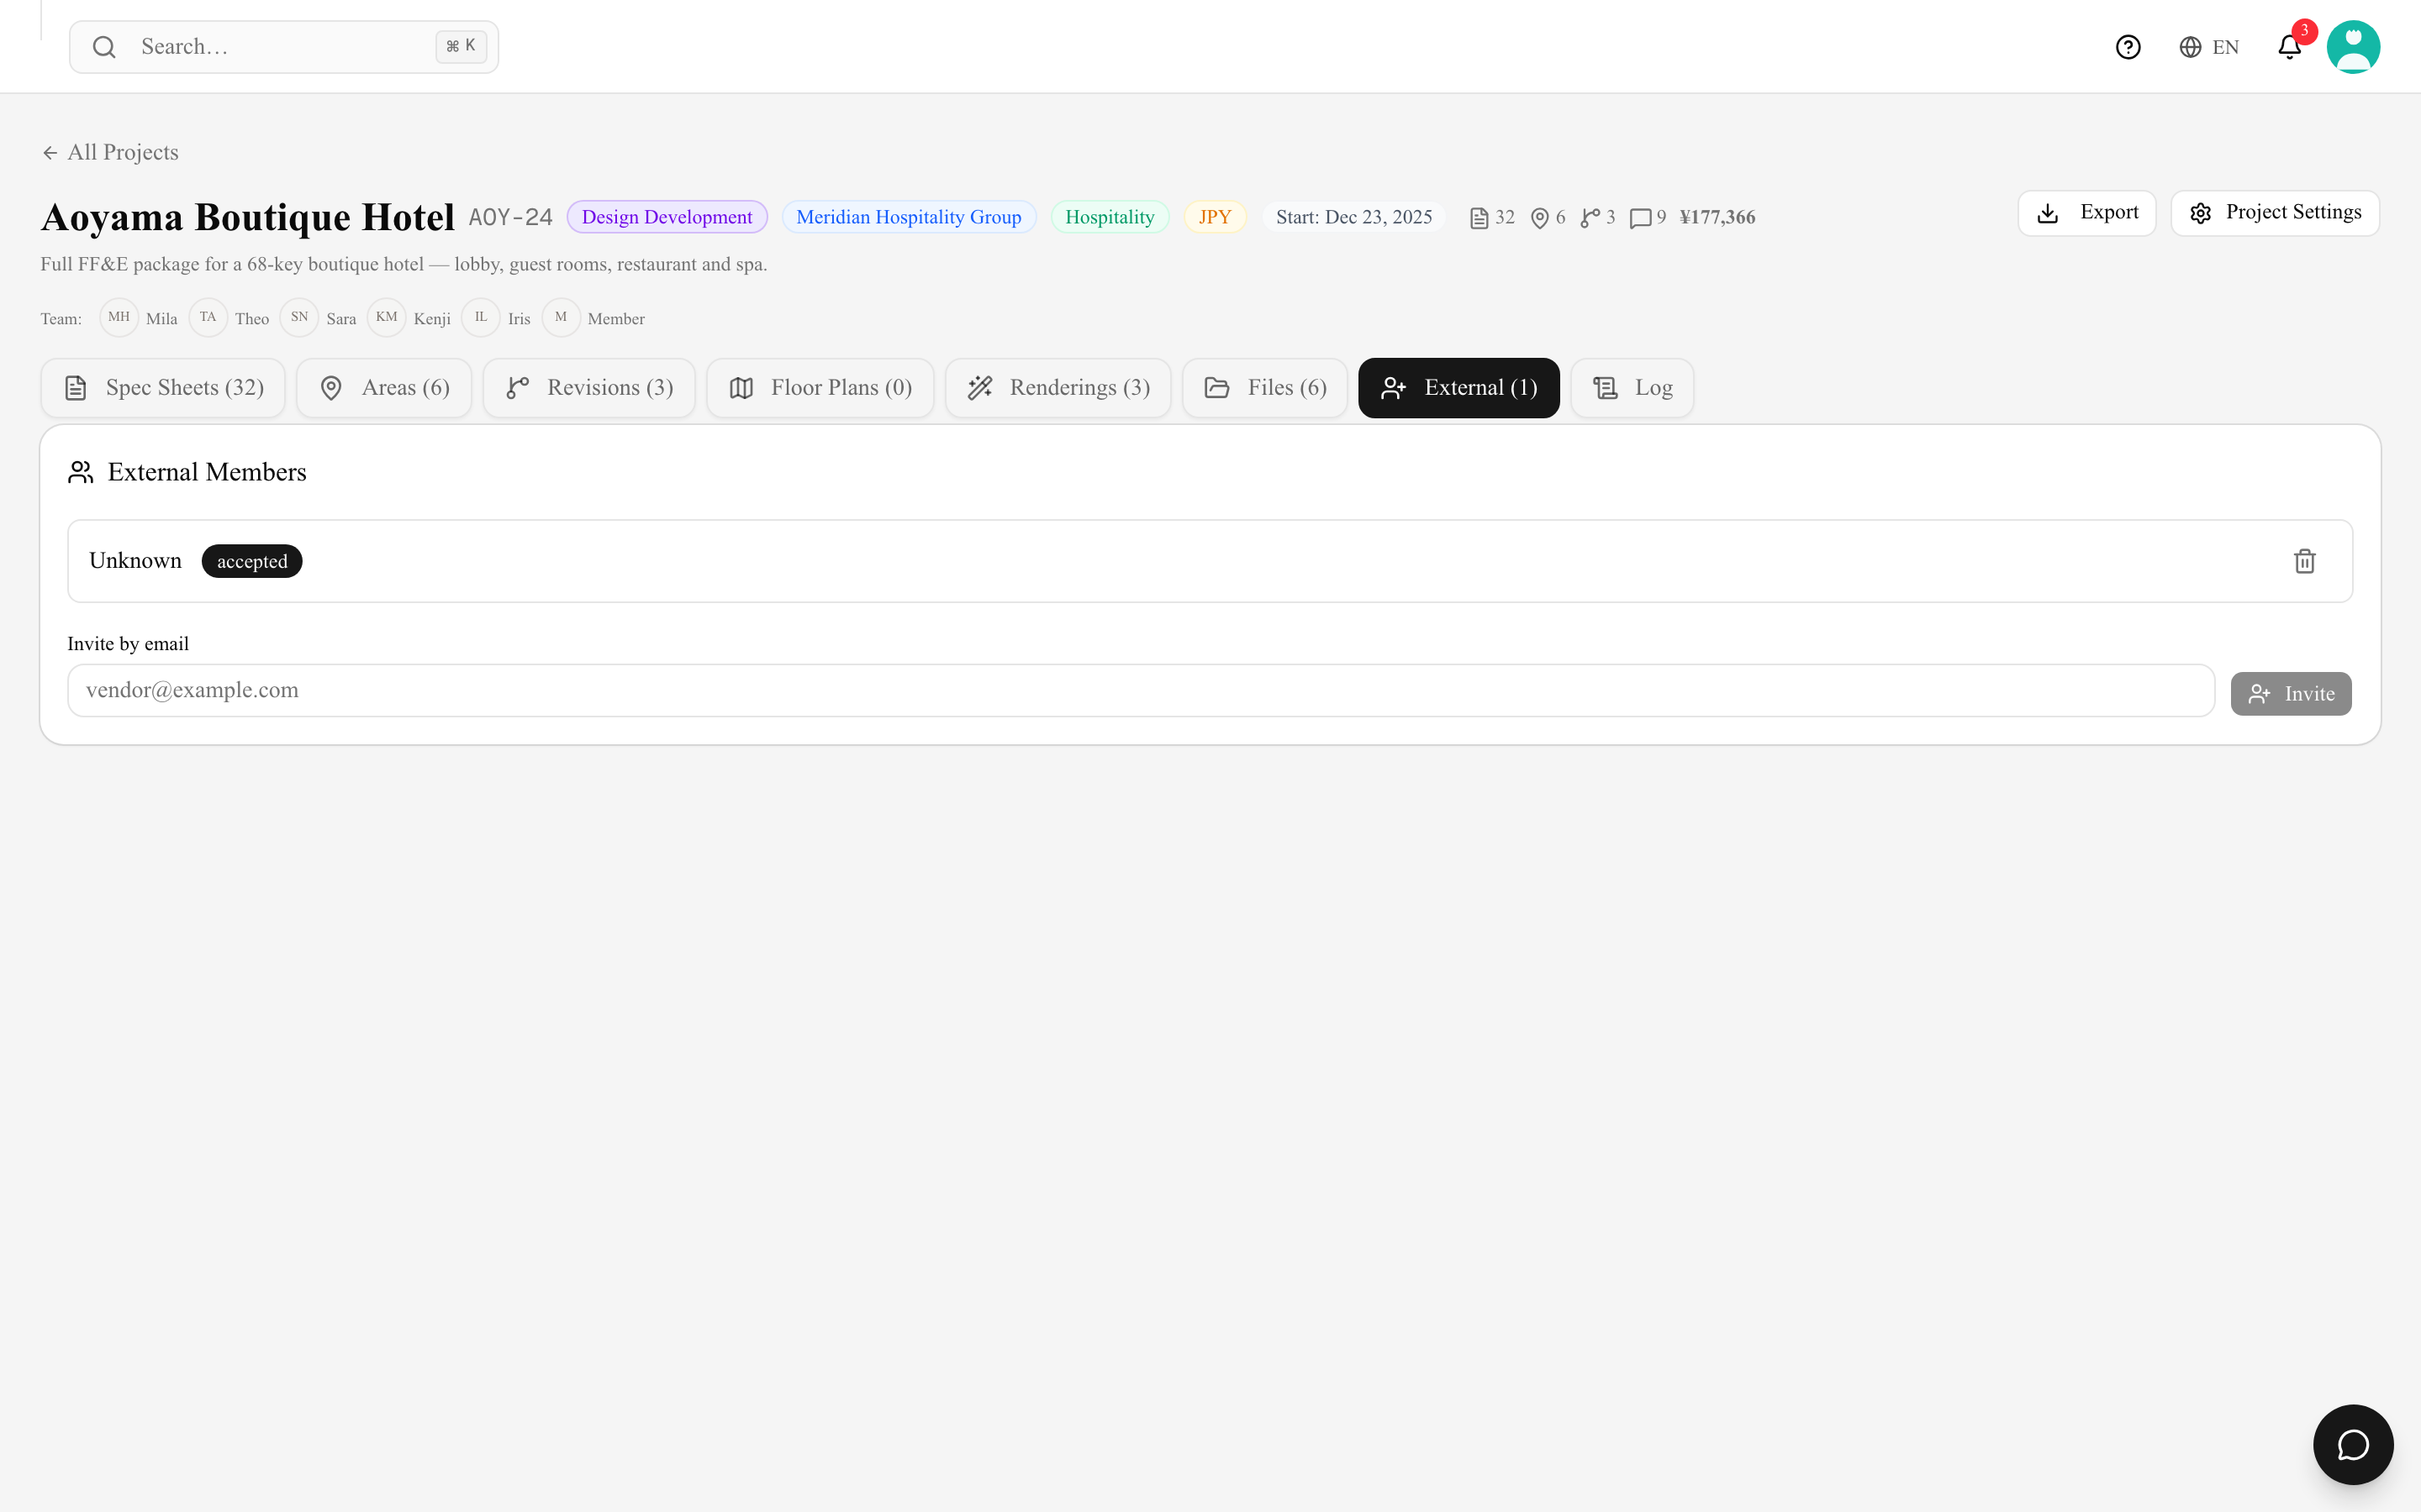Click the TA avatar for Theo
The height and width of the screenshot is (1512, 2421).
tap(208, 317)
